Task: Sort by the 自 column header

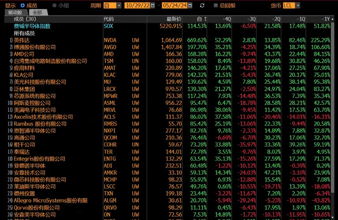Action: coord(201,19)
